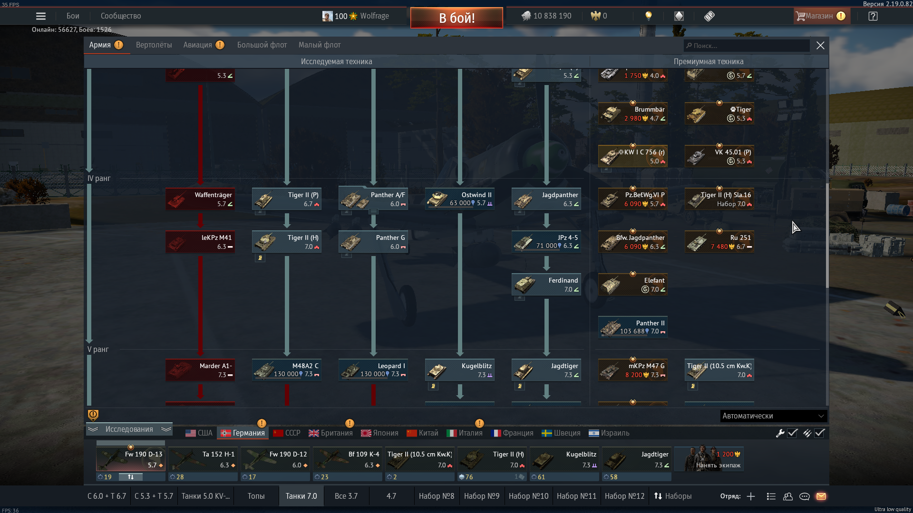Viewport: 913px width, 513px height.
Task: Select M48A2 C in the research tree
Action: pyautogui.click(x=287, y=370)
